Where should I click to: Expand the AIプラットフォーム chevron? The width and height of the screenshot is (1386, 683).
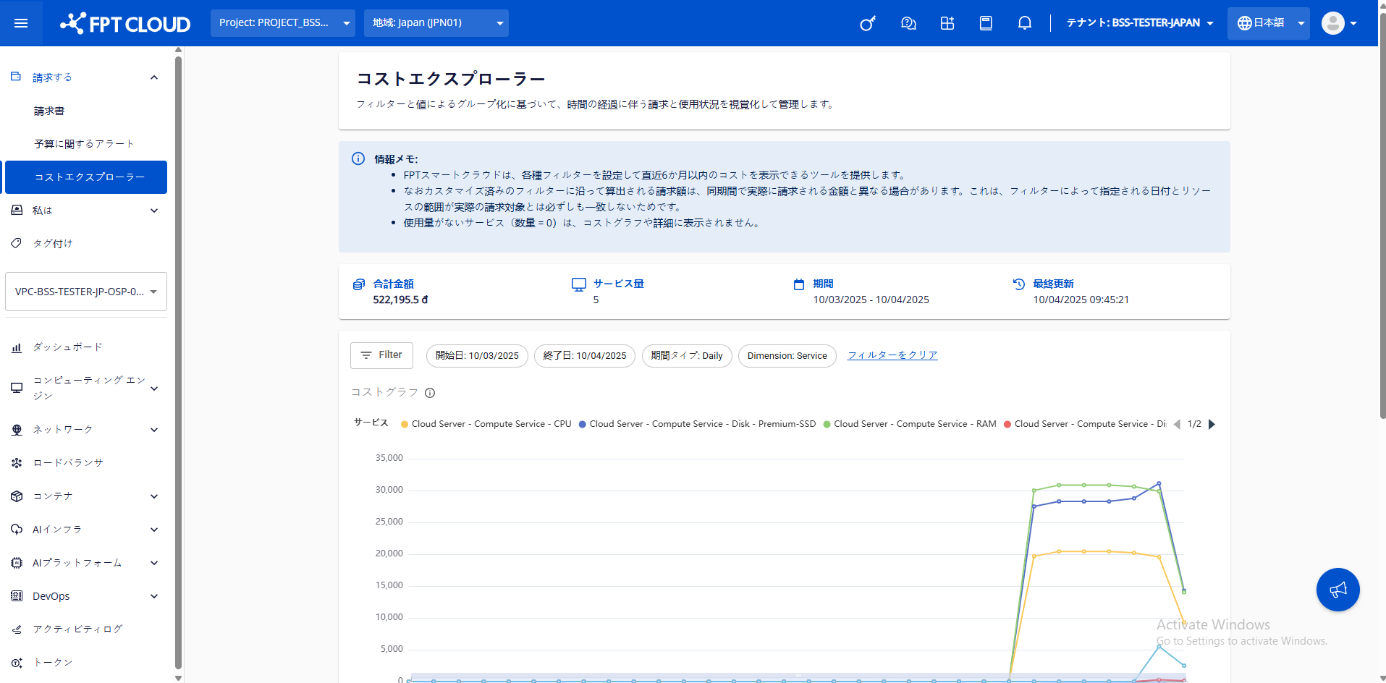154,563
